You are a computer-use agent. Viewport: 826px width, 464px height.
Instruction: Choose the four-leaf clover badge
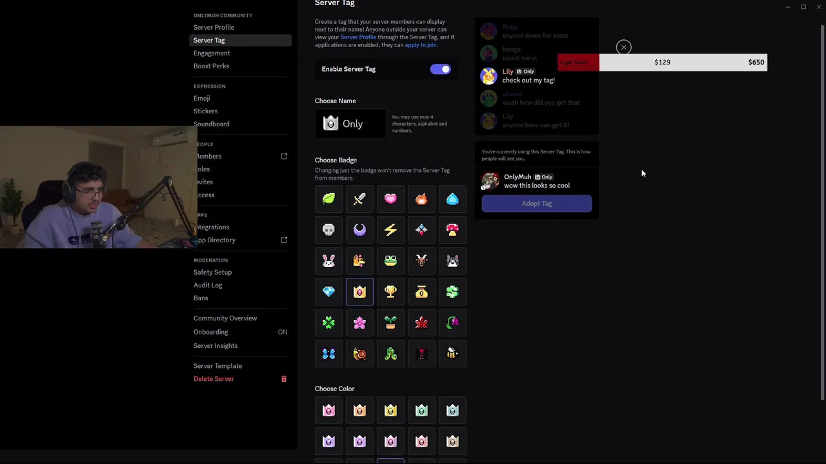click(x=328, y=322)
